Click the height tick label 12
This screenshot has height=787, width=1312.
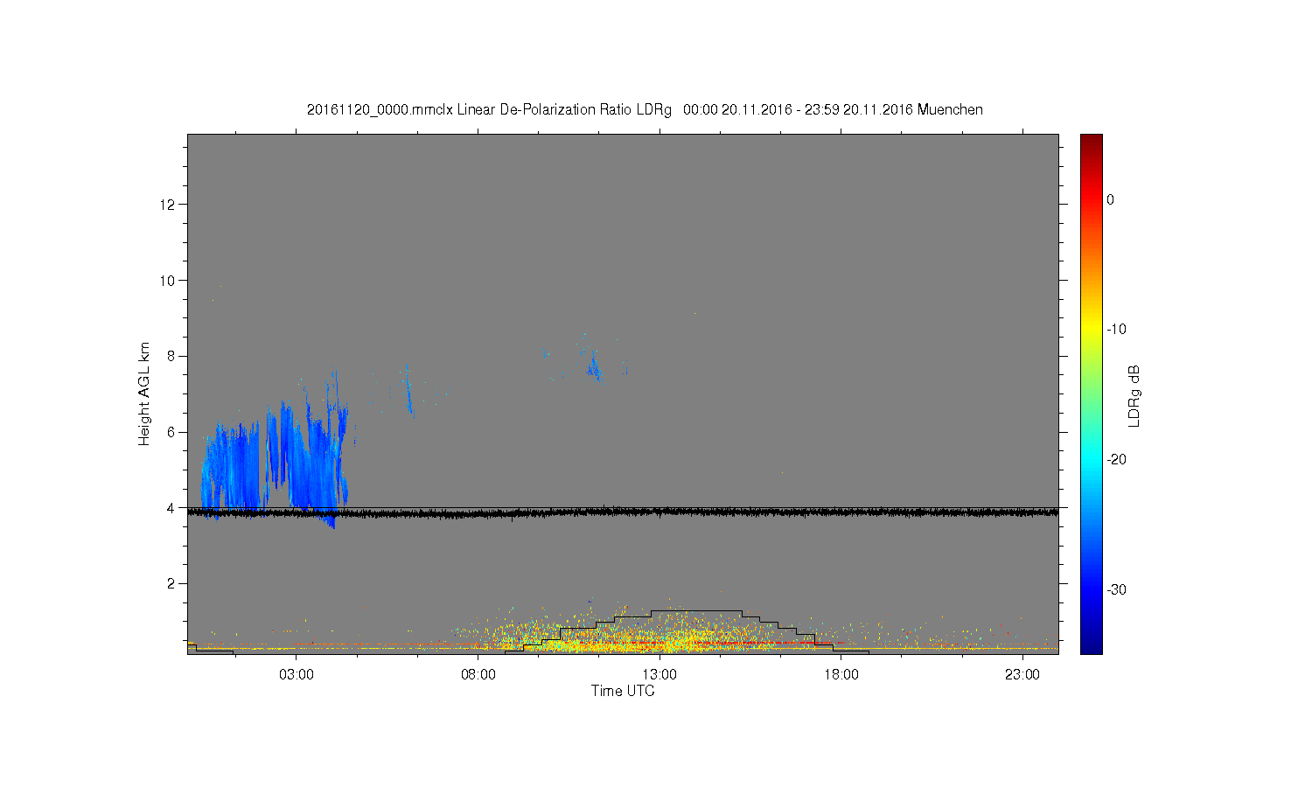[x=169, y=205]
